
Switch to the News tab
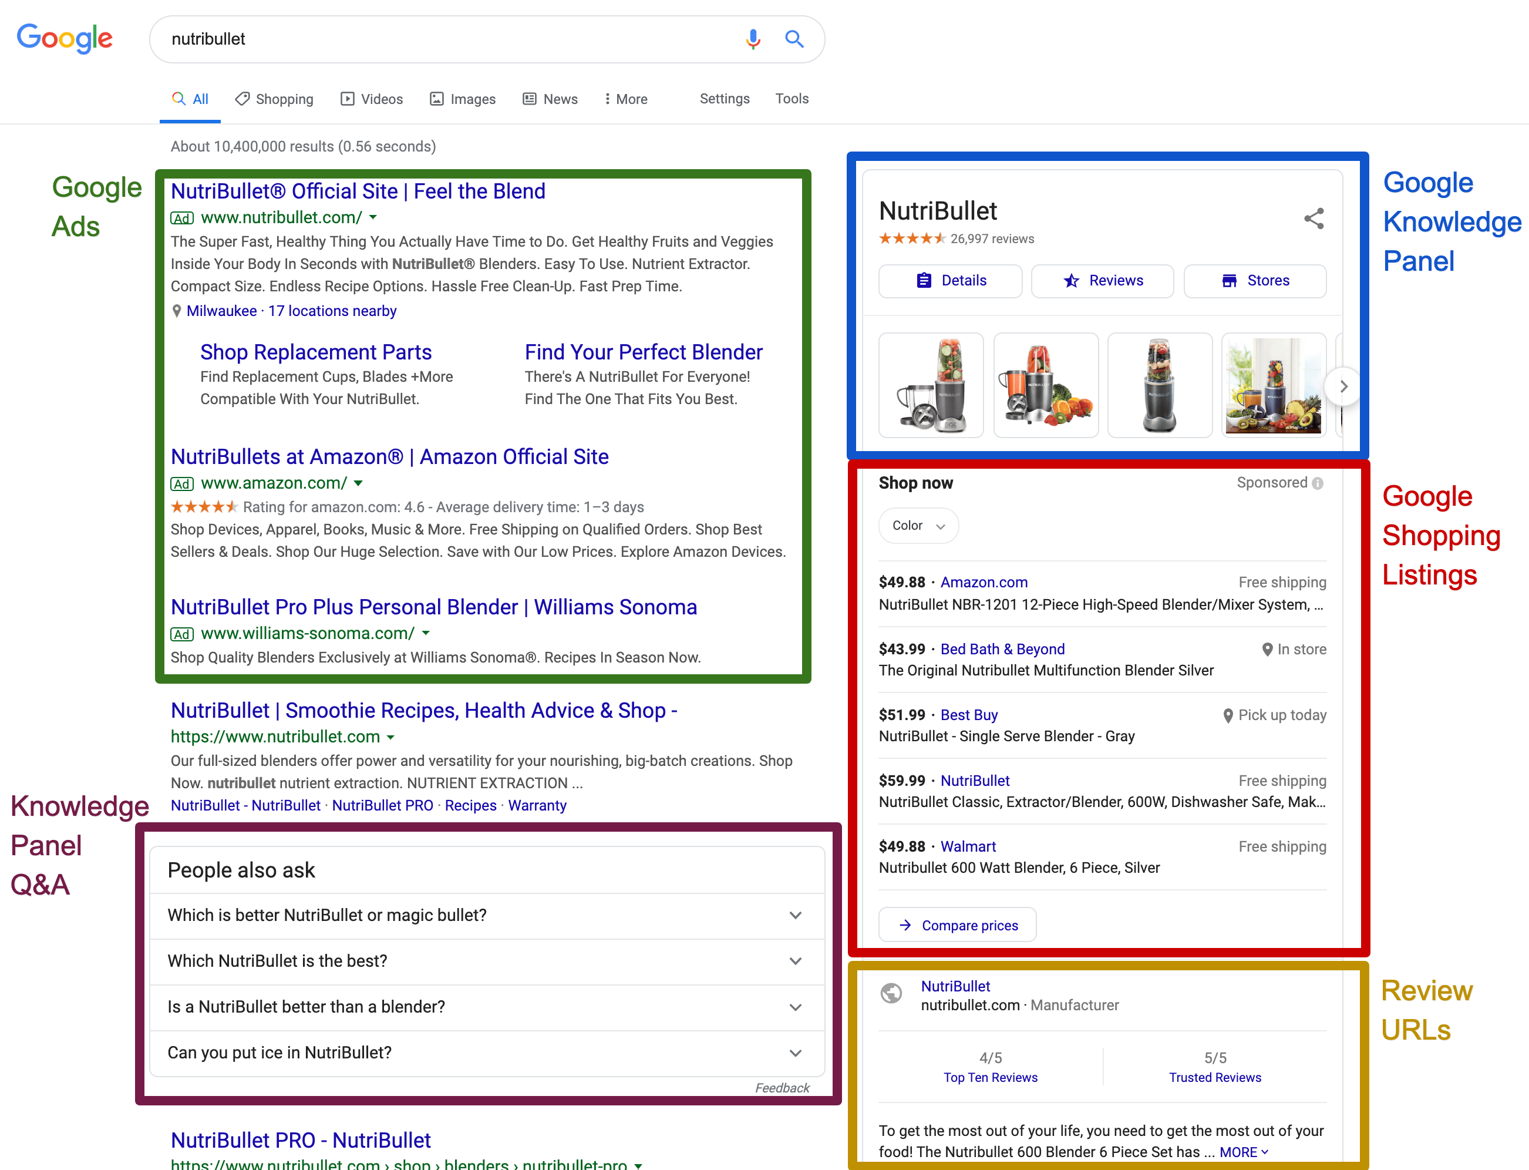550,99
